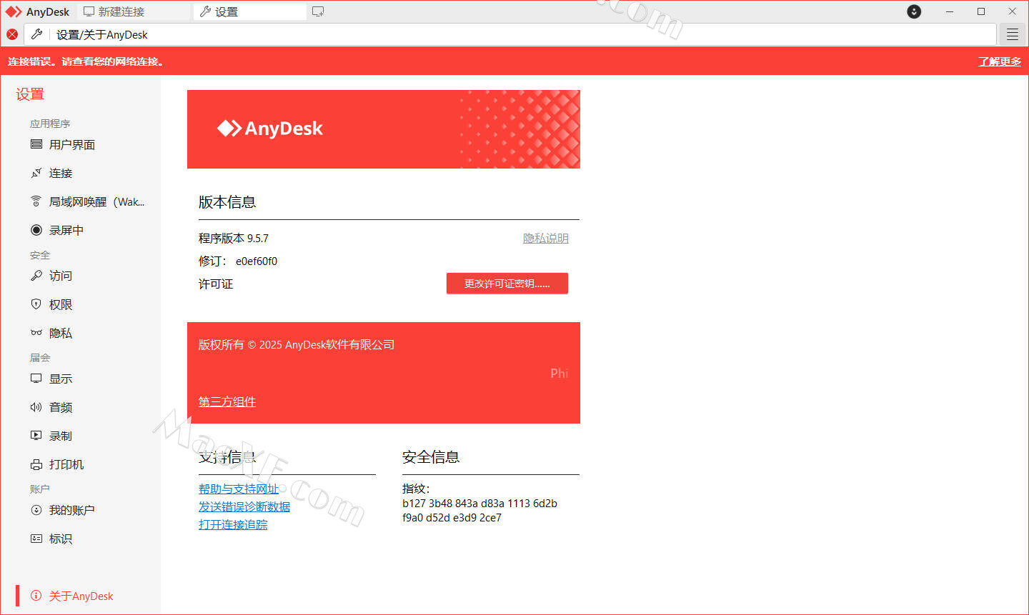Follow the 了解更多 link in the error banner
1029x615 pixels.
(1000, 61)
